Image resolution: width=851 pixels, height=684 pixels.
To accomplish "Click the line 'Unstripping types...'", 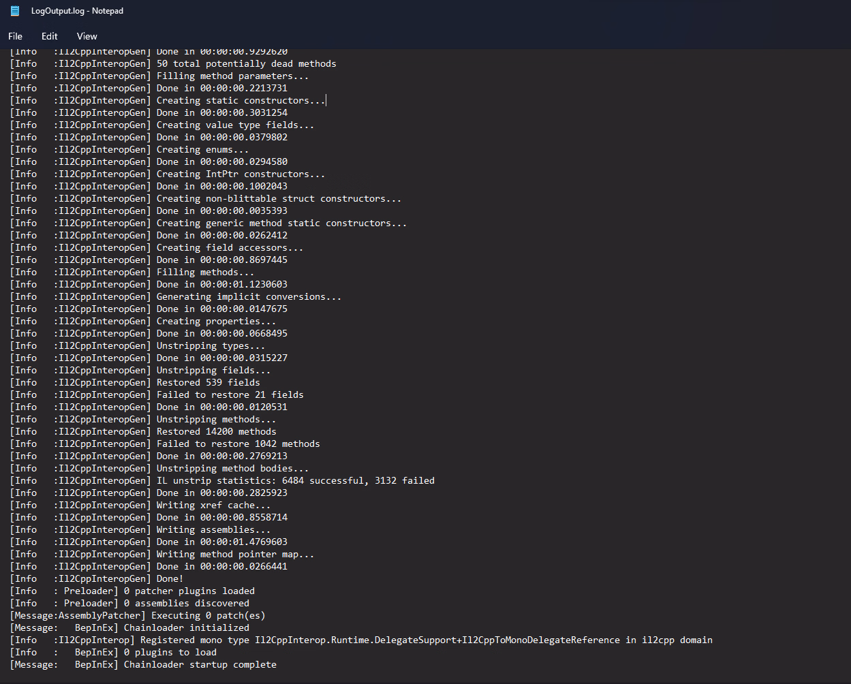I will pyautogui.click(x=138, y=345).
